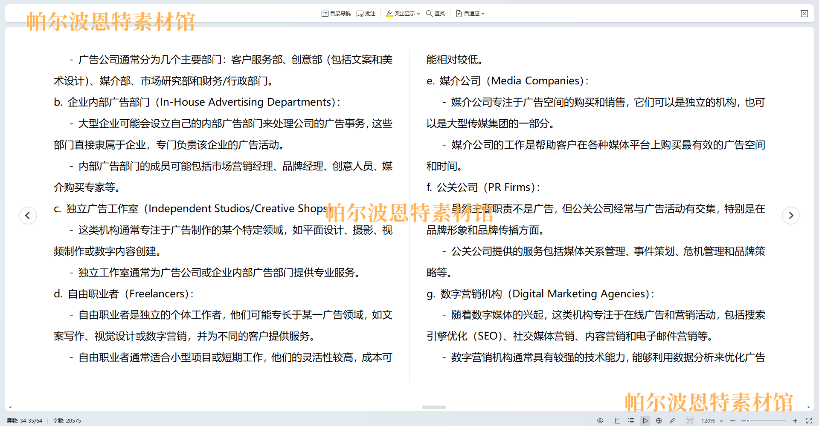Close the reading mode with the X button
Viewport: 819px width, 426px height.
tap(804, 14)
